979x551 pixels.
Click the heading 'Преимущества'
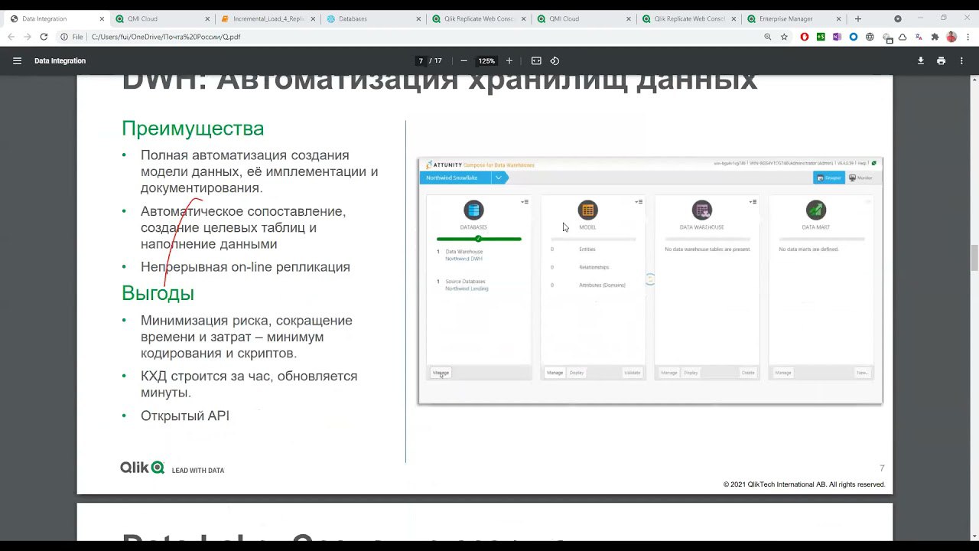coord(193,129)
